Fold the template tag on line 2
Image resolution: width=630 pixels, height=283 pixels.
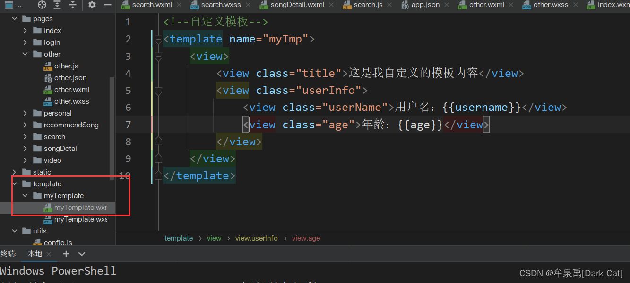coord(158,39)
